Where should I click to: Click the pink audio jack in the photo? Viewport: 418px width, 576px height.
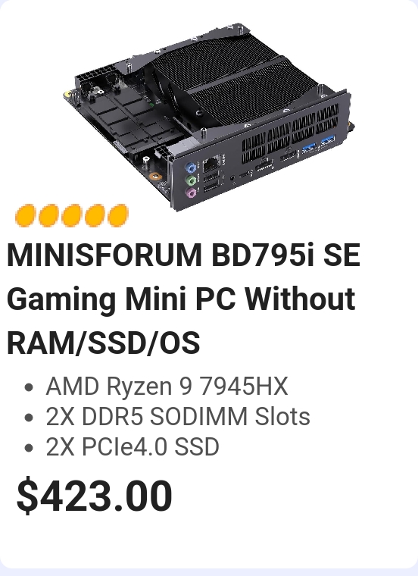(191, 193)
